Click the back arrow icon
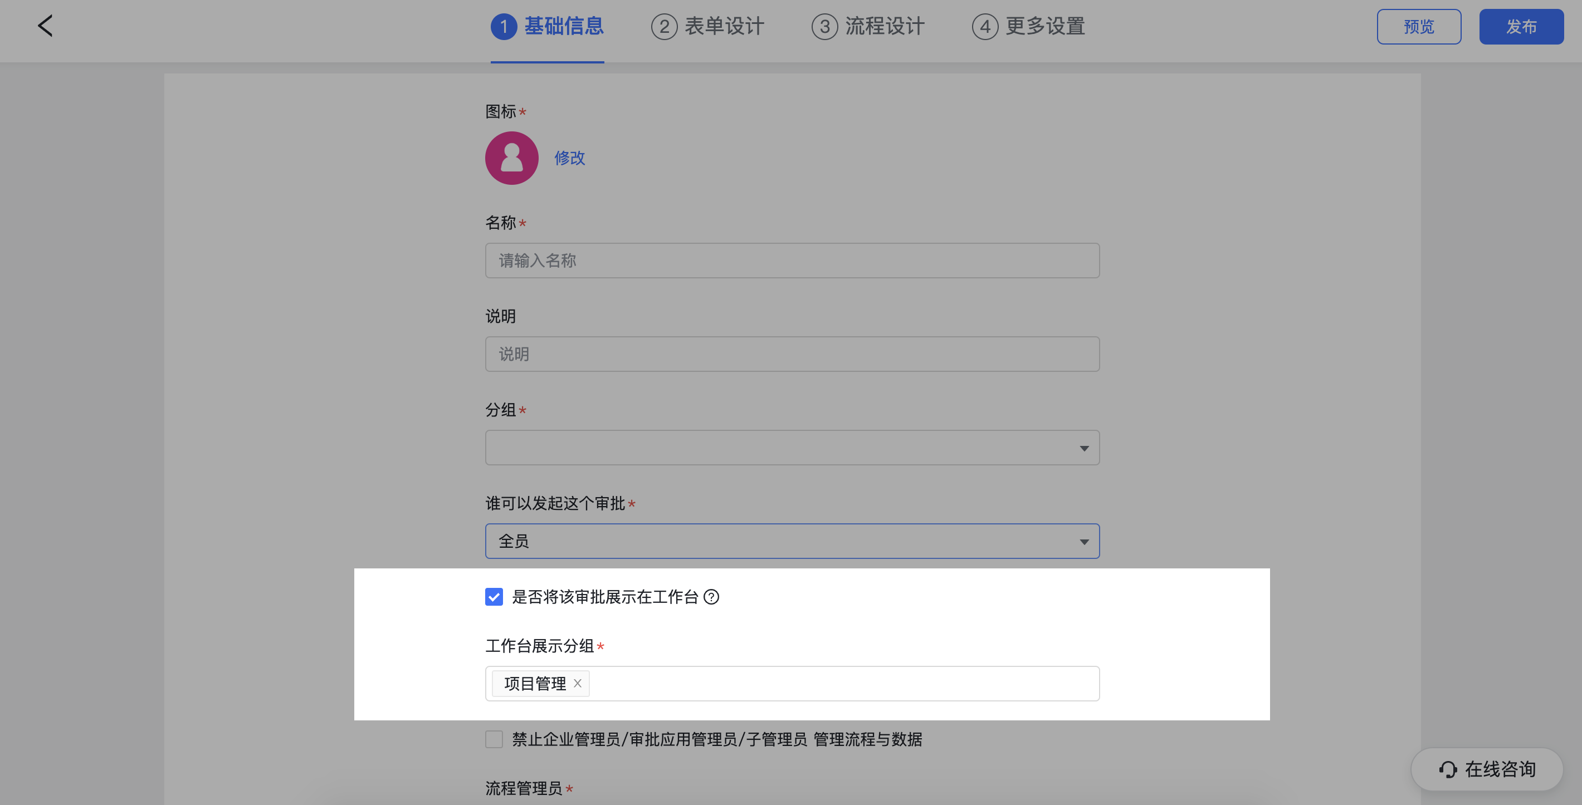This screenshot has height=805, width=1582. click(x=46, y=26)
